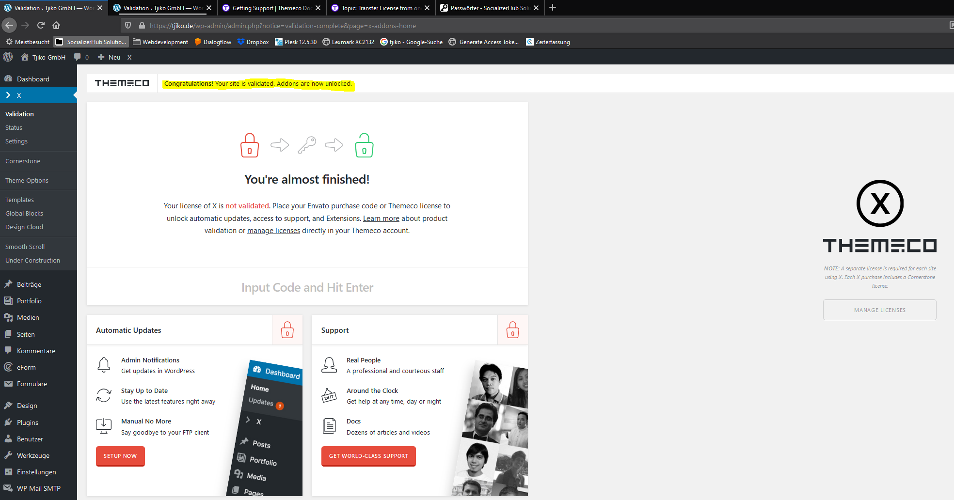
Task: Open Webdevelopment bookmark folder
Action: pos(160,42)
